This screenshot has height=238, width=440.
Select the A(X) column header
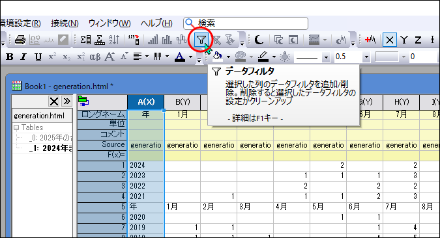click(x=145, y=102)
